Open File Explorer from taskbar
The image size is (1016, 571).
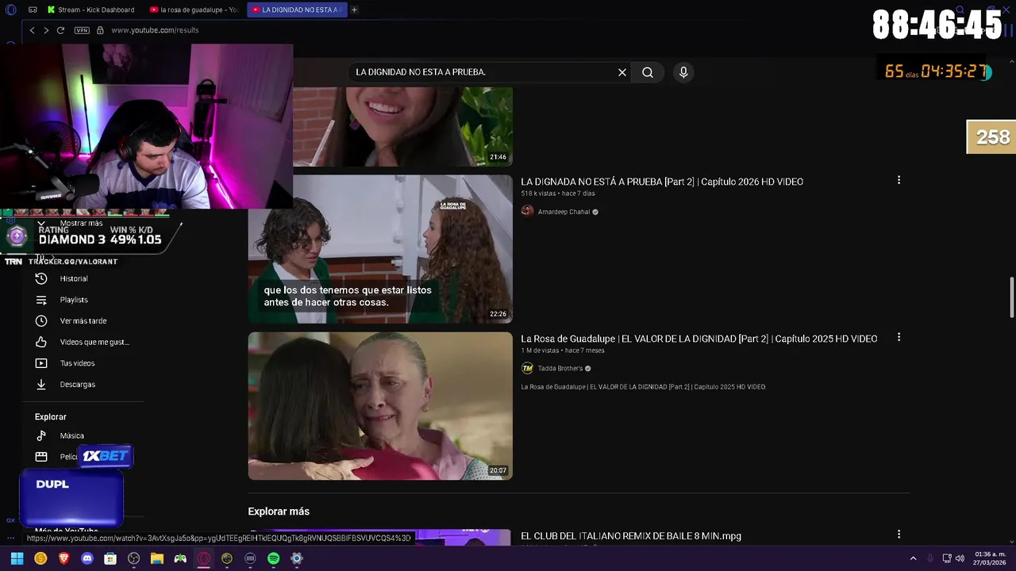tap(157, 558)
